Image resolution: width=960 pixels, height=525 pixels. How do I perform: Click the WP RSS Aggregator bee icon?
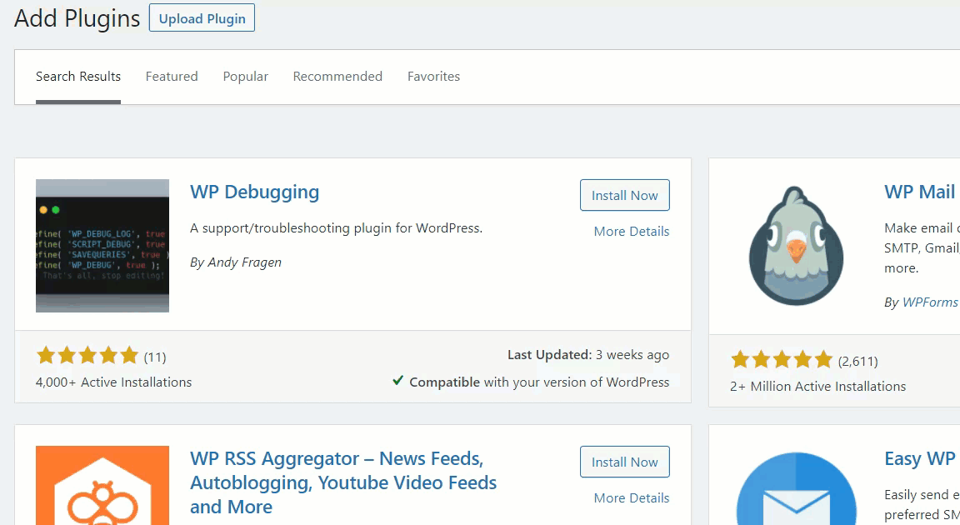(102, 485)
